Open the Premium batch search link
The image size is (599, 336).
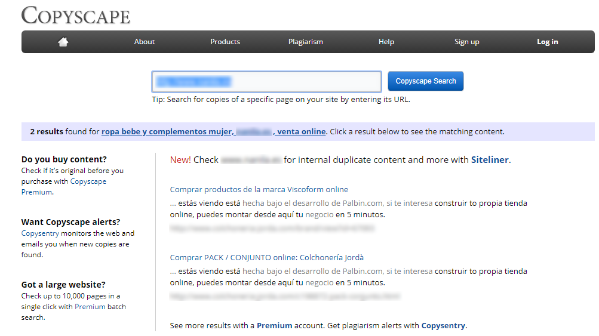coord(90,307)
